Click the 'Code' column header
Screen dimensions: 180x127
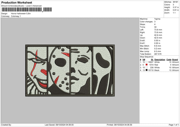pyautogui.click(x=169, y=60)
